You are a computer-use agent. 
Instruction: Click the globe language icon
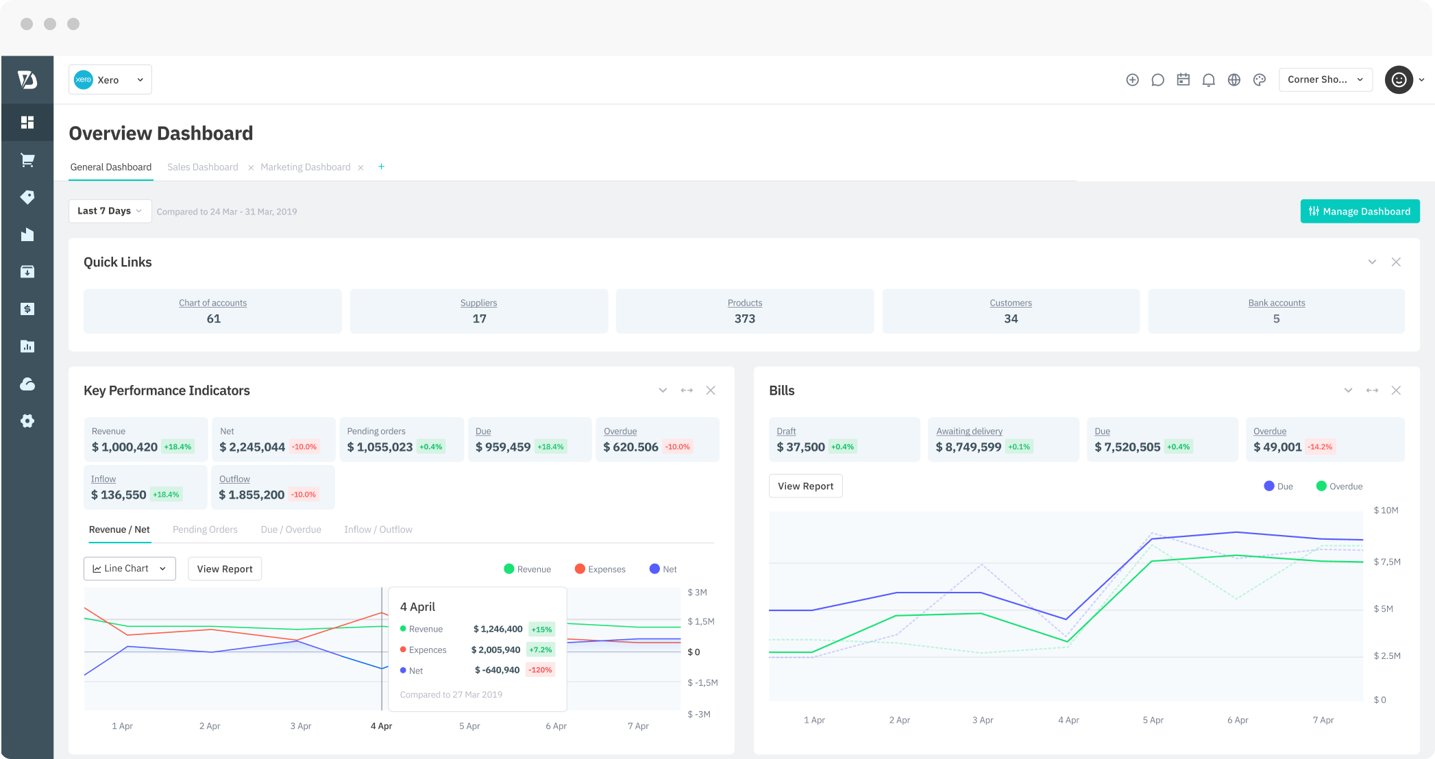pyautogui.click(x=1234, y=80)
